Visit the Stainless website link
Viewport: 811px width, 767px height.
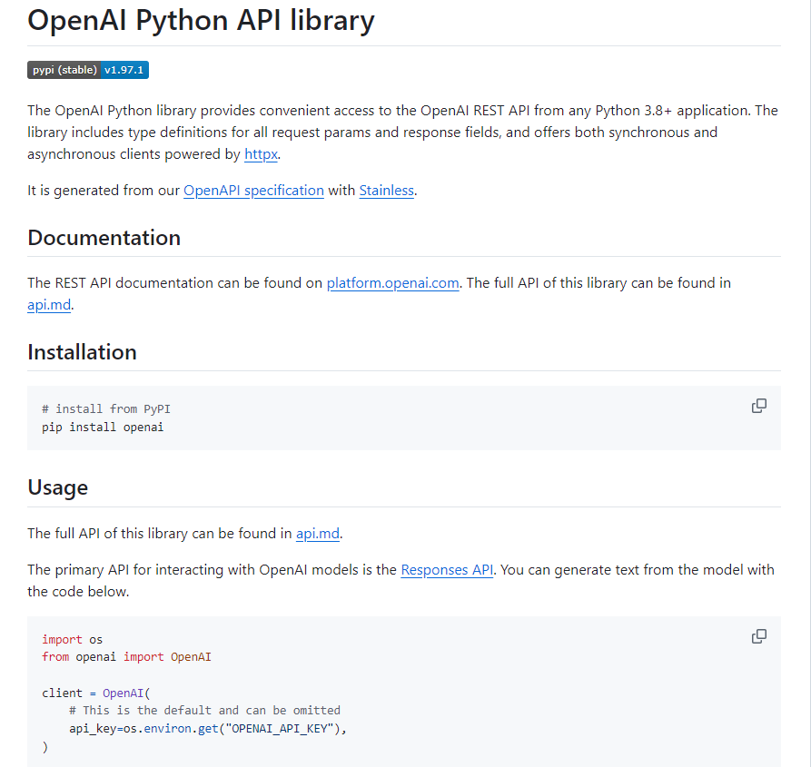point(386,191)
